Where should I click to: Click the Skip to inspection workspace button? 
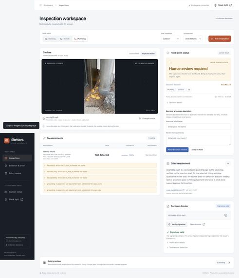21,126
